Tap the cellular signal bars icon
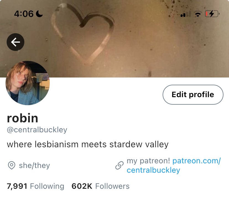This screenshot has width=229, height=204. [186, 14]
